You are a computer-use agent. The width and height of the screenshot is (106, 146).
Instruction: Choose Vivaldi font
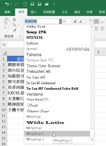(57, 105)
